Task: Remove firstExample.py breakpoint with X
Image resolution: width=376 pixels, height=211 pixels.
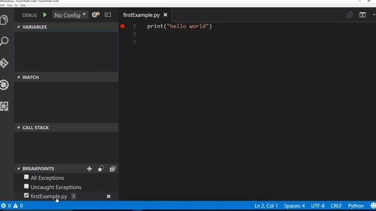Action: 109,196
